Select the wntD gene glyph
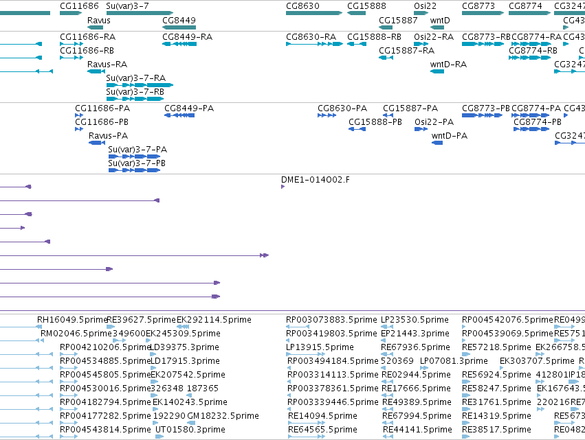 point(437,27)
